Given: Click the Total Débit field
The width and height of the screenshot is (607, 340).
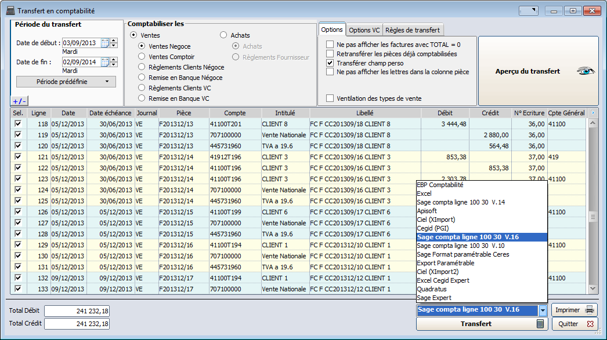Looking at the screenshot, I should click(77, 311).
